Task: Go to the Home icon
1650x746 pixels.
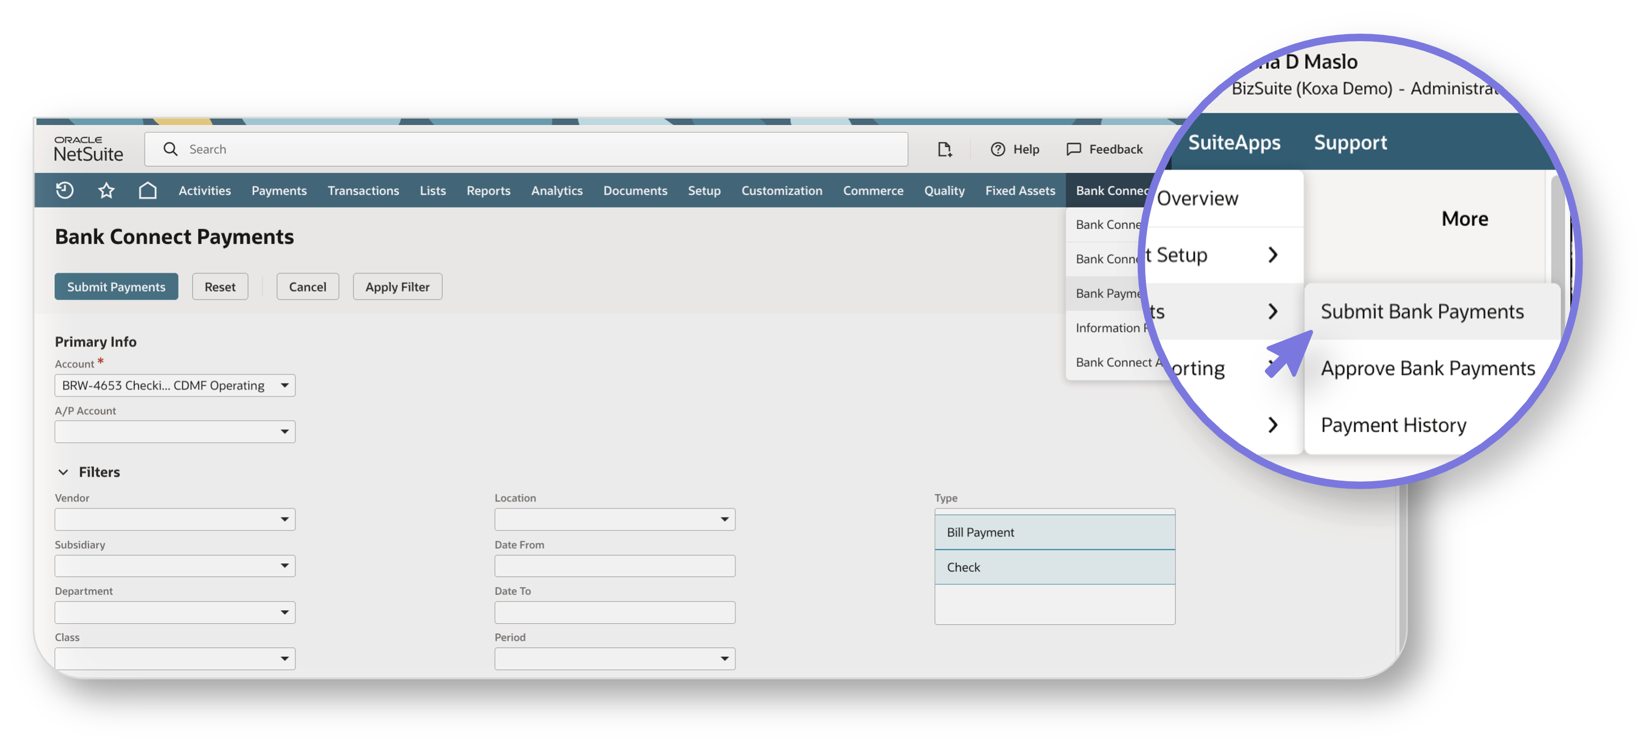Action: (x=148, y=190)
